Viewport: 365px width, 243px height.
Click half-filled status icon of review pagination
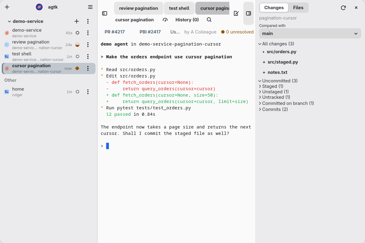coord(77,45)
